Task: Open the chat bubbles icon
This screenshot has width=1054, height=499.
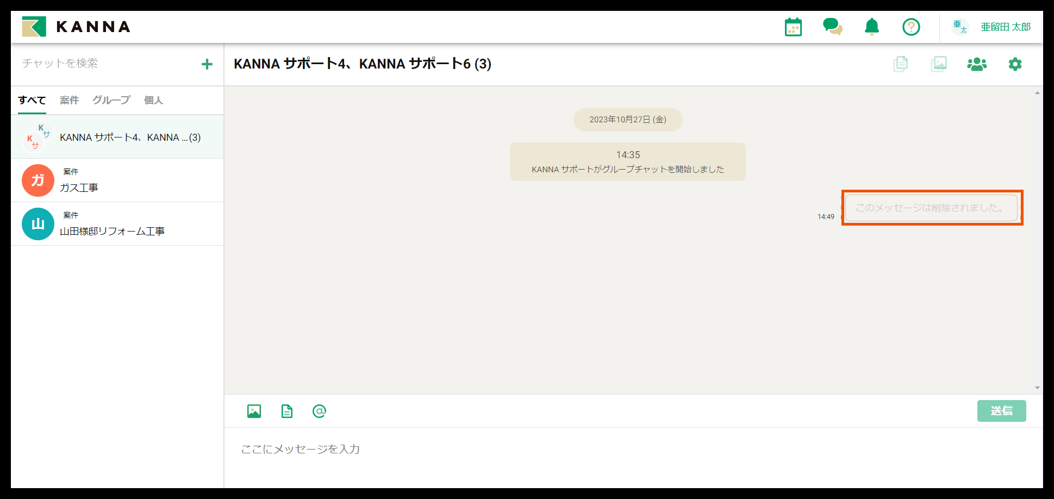Action: pyautogui.click(x=832, y=27)
